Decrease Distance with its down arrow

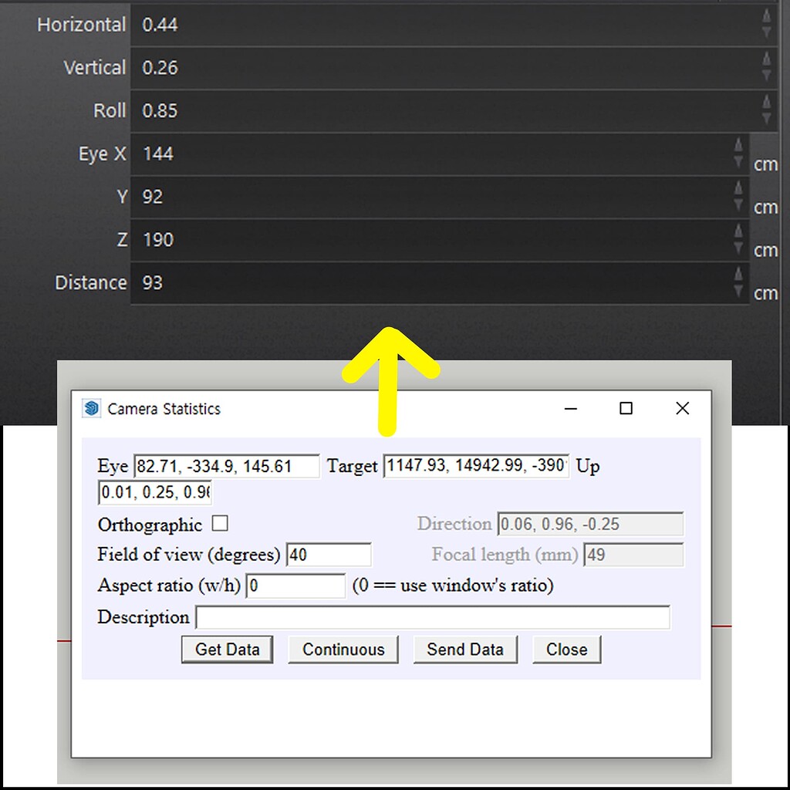point(738,288)
